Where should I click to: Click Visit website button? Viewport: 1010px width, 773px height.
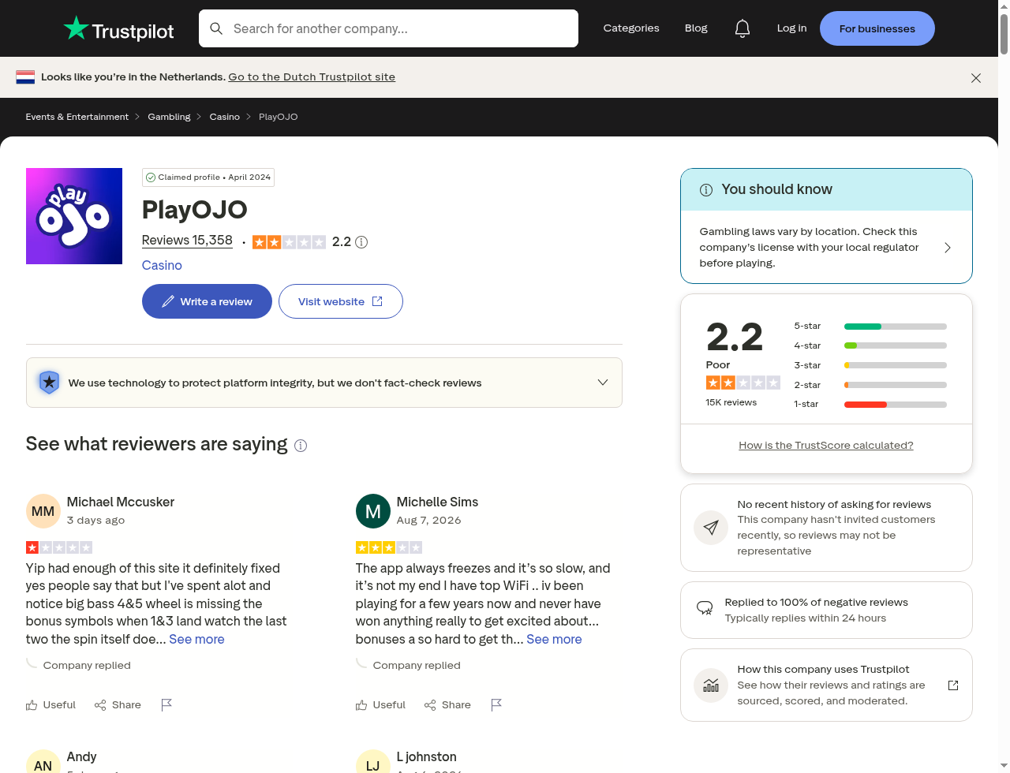click(x=341, y=301)
